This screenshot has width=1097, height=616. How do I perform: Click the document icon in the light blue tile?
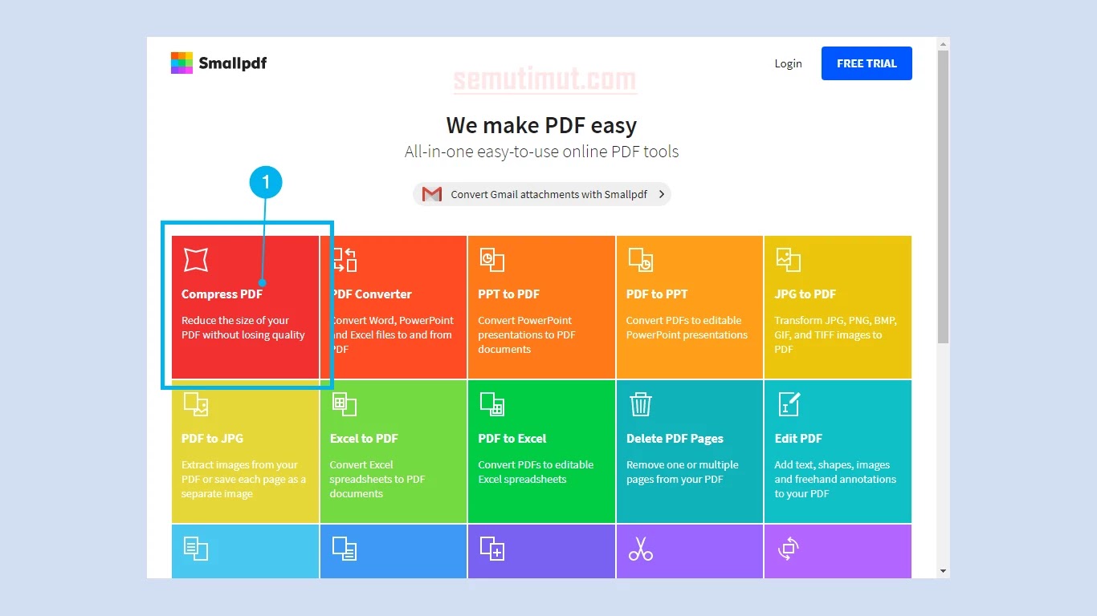[196, 549]
